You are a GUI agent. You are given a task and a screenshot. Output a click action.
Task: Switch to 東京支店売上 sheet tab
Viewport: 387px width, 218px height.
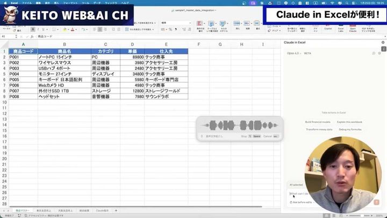44,210
